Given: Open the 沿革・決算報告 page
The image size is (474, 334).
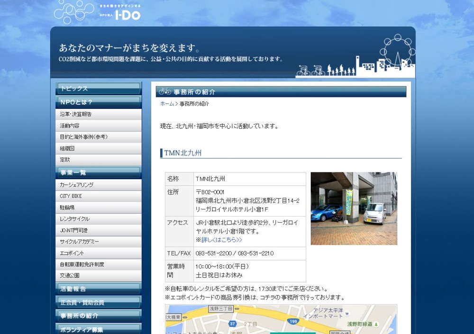Looking at the screenshot, I should (98, 114).
